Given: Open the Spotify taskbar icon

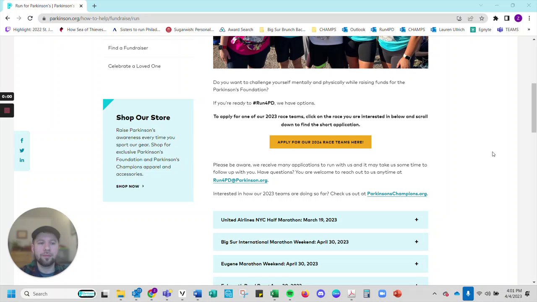Looking at the screenshot, I should point(289,294).
